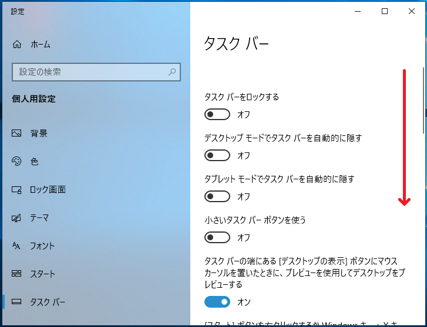Click the 背景 picture icon
427x327 pixels.
(x=16, y=133)
